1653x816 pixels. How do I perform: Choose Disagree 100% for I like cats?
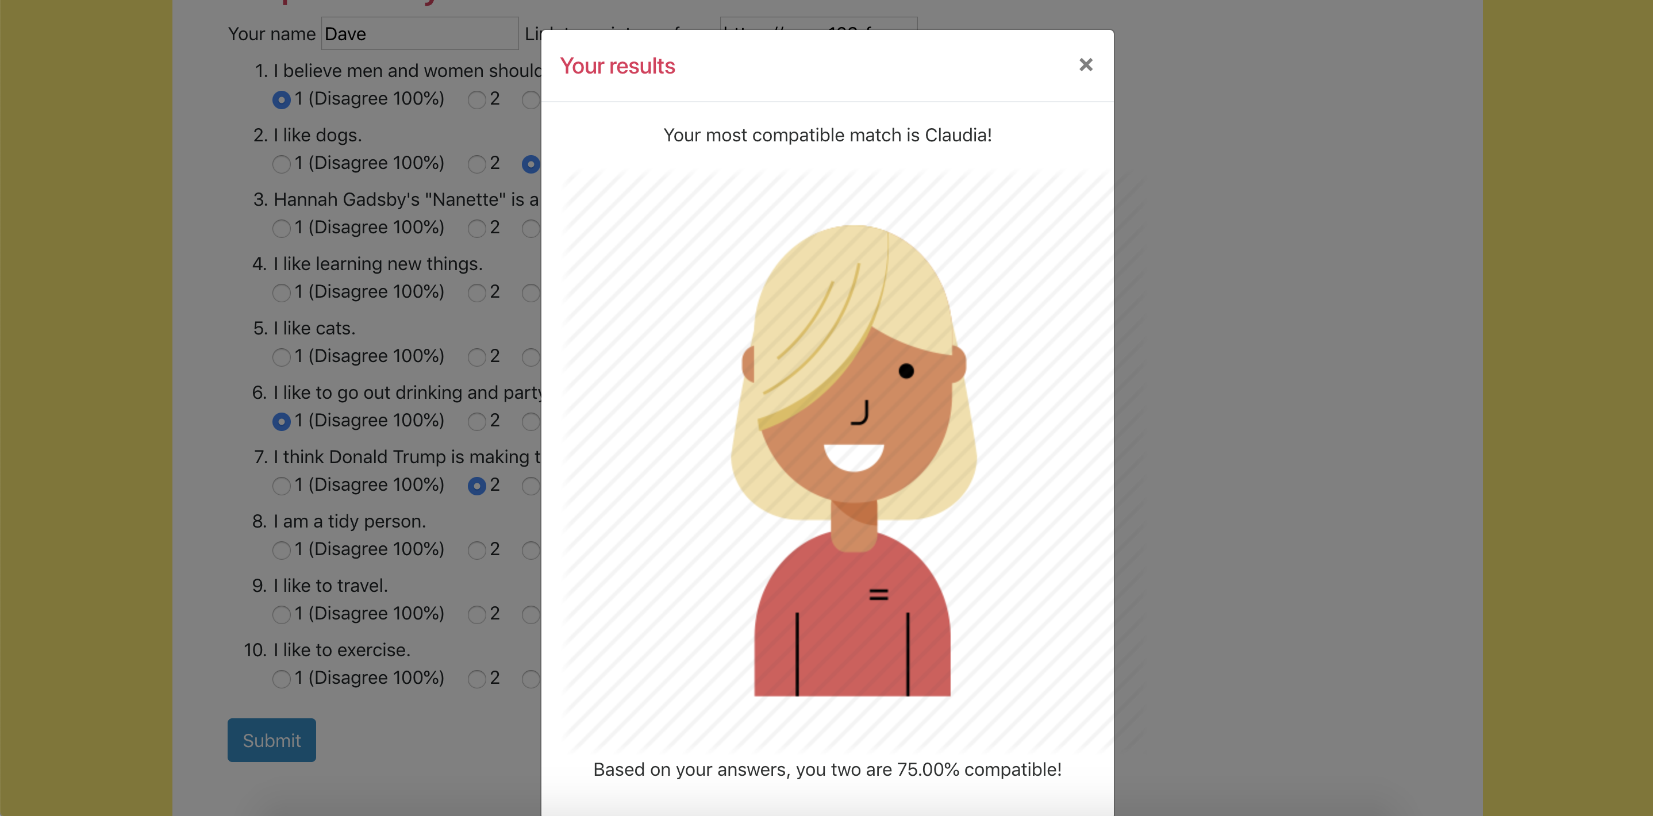point(281,357)
